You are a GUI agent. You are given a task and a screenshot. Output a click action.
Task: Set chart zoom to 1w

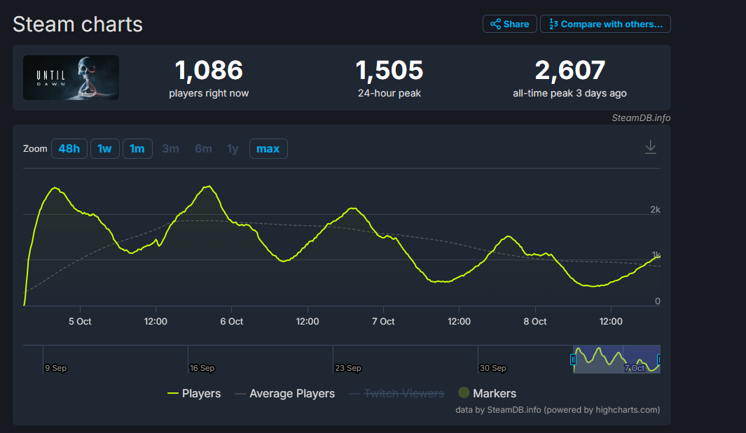(104, 149)
